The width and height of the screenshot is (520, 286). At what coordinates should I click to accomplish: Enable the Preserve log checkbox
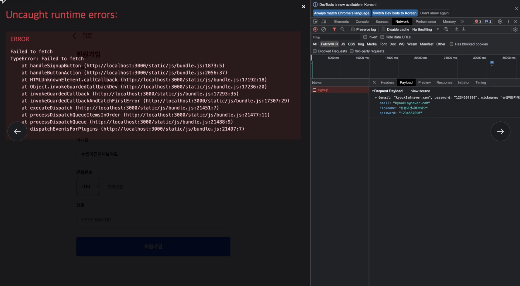pyautogui.click(x=353, y=29)
